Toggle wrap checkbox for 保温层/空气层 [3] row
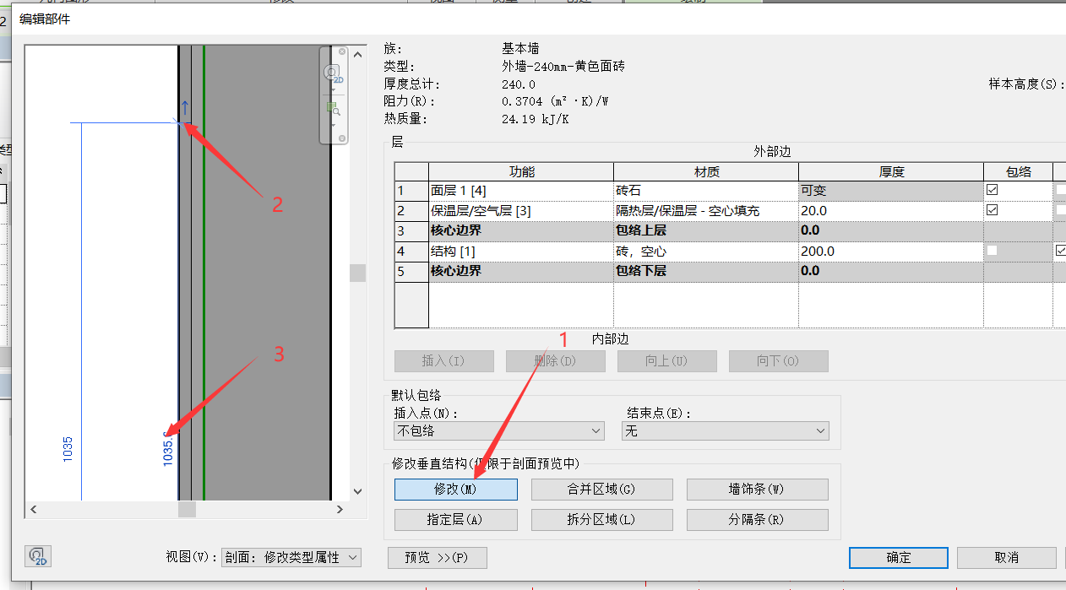This screenshot has width=1066, height=590. pyautogui.click(x=992, y=210)
